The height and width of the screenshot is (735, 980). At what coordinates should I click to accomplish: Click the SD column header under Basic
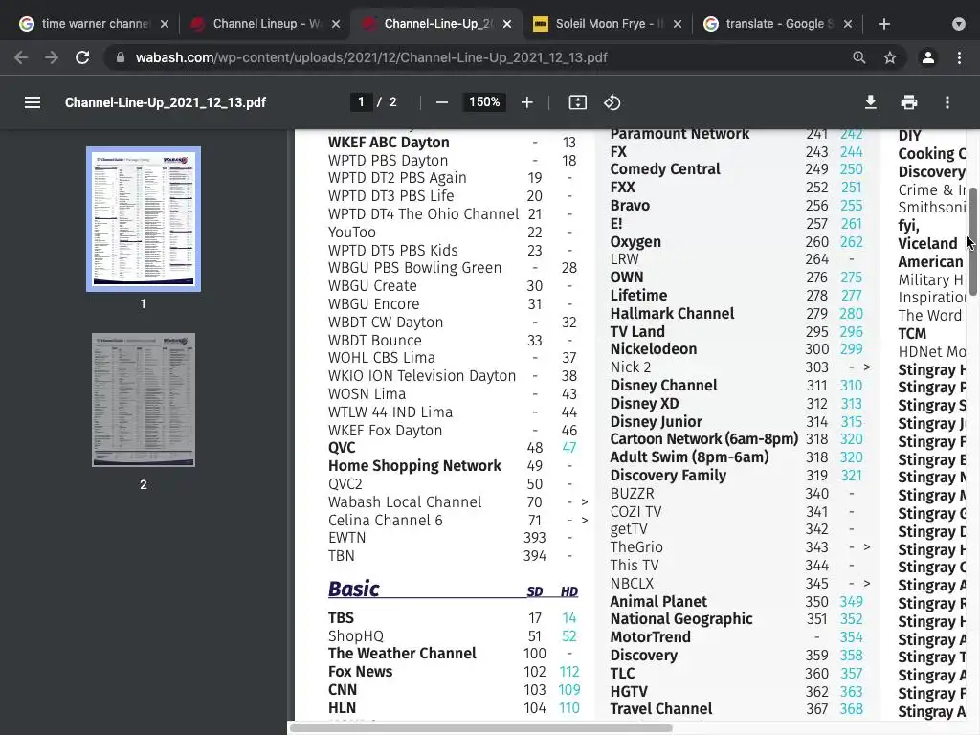[534, 591]
